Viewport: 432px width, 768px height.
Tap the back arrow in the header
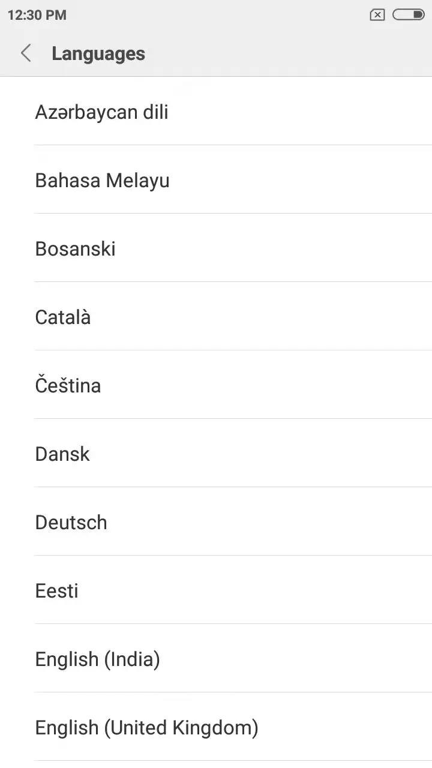[x=26, y=53]
